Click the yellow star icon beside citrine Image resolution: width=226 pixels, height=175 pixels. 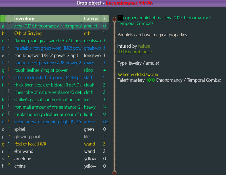(x=9, y=165)
